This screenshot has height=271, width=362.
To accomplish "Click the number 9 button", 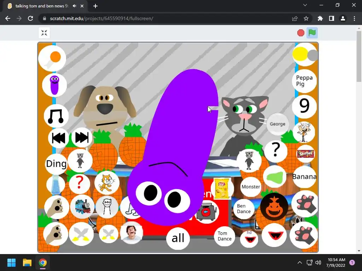I will [304, 106].
